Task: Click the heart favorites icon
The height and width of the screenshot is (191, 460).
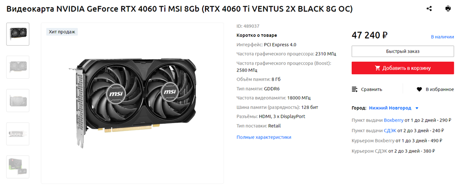Action: [x=419, y=89]
